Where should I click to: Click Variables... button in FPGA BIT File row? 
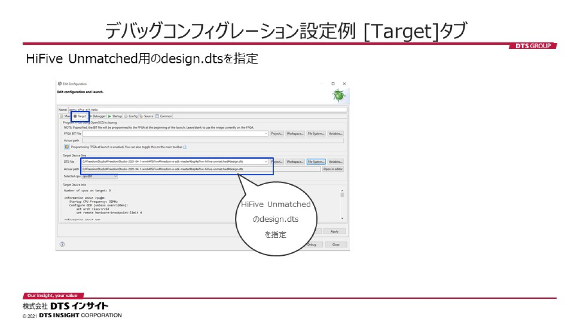pos(335,133)
